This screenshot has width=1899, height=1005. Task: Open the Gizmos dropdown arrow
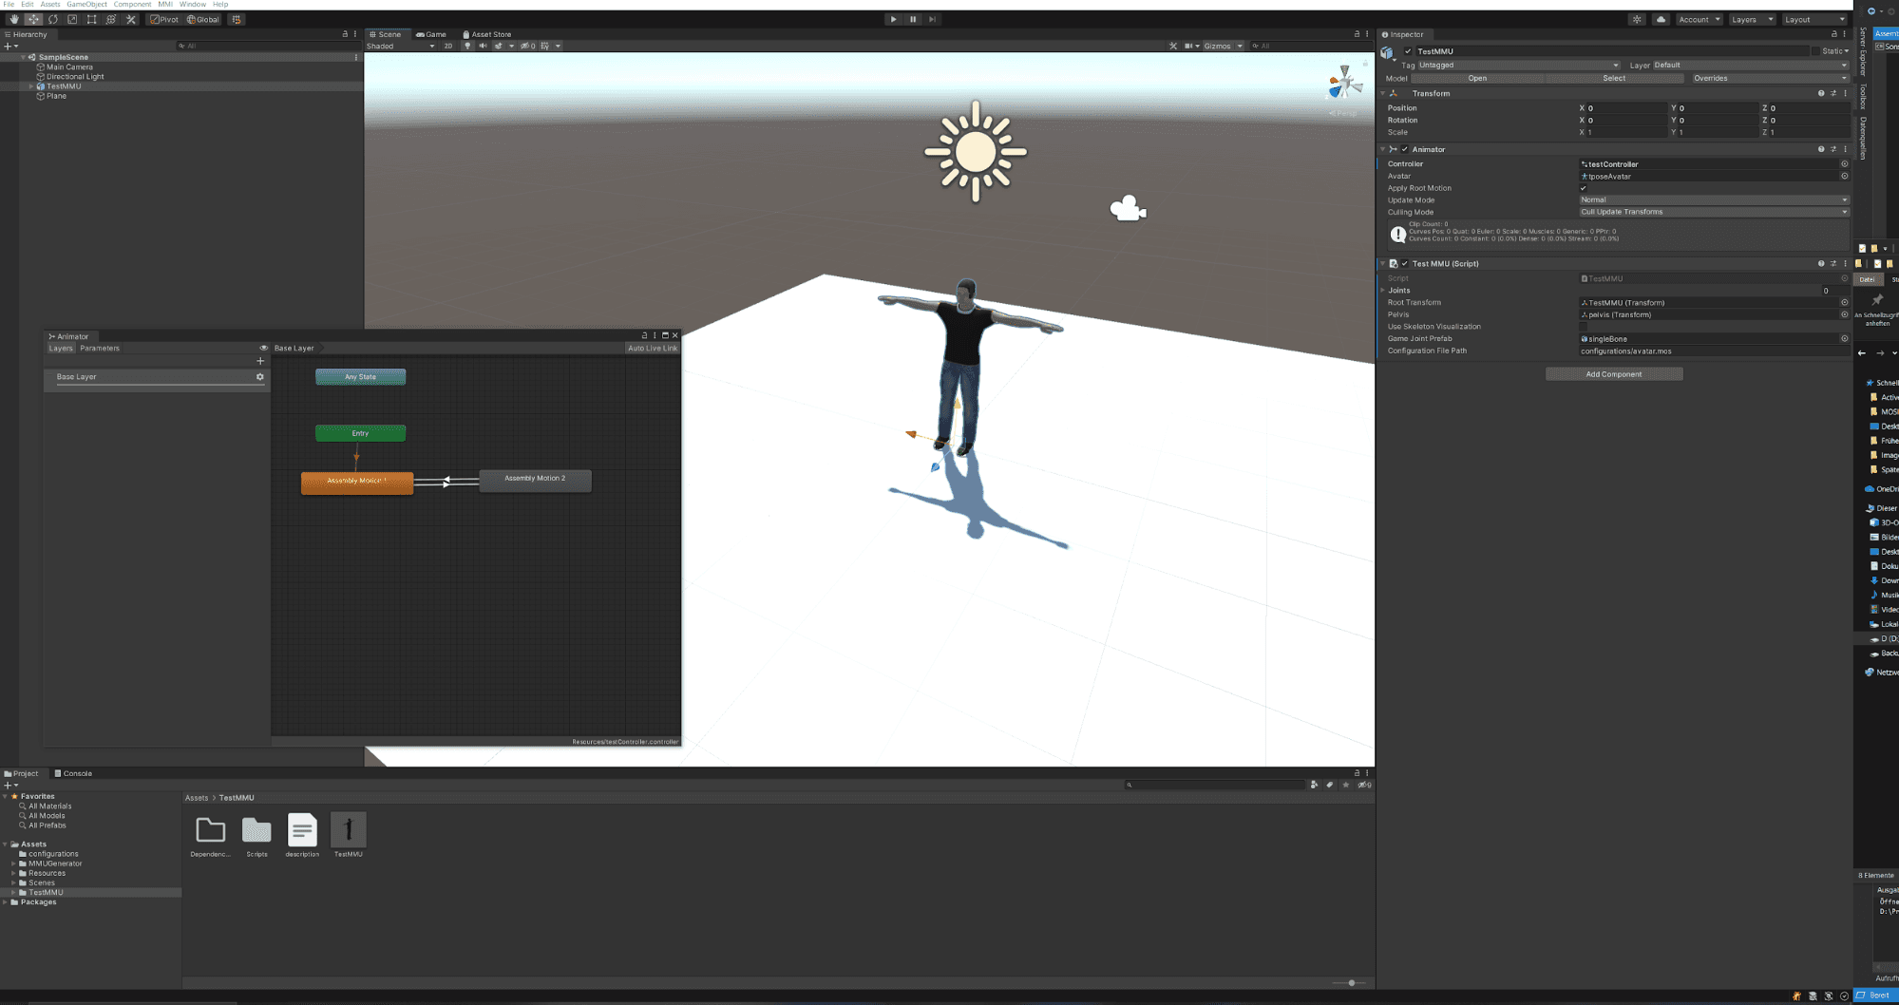[x=1240, y=46]
